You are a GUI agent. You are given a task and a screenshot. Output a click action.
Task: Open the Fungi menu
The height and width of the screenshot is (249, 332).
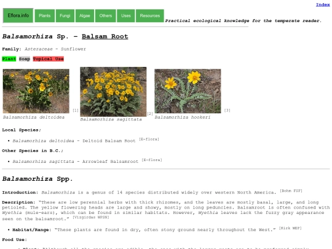coord(65,15)
